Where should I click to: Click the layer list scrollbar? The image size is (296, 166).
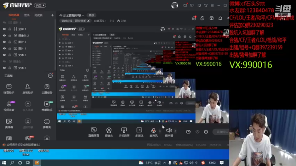[x=55, y=45]
